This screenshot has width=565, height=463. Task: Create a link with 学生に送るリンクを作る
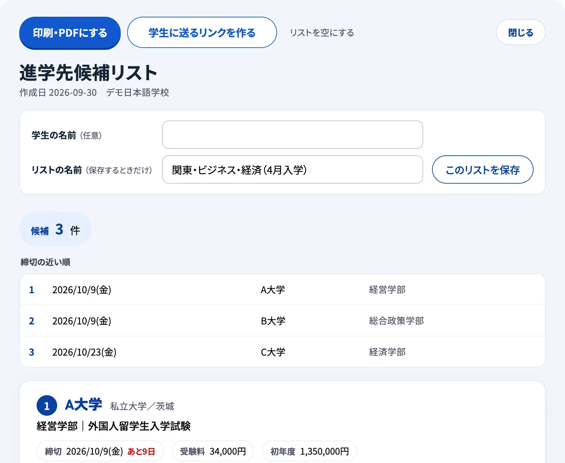pos(202,33)
